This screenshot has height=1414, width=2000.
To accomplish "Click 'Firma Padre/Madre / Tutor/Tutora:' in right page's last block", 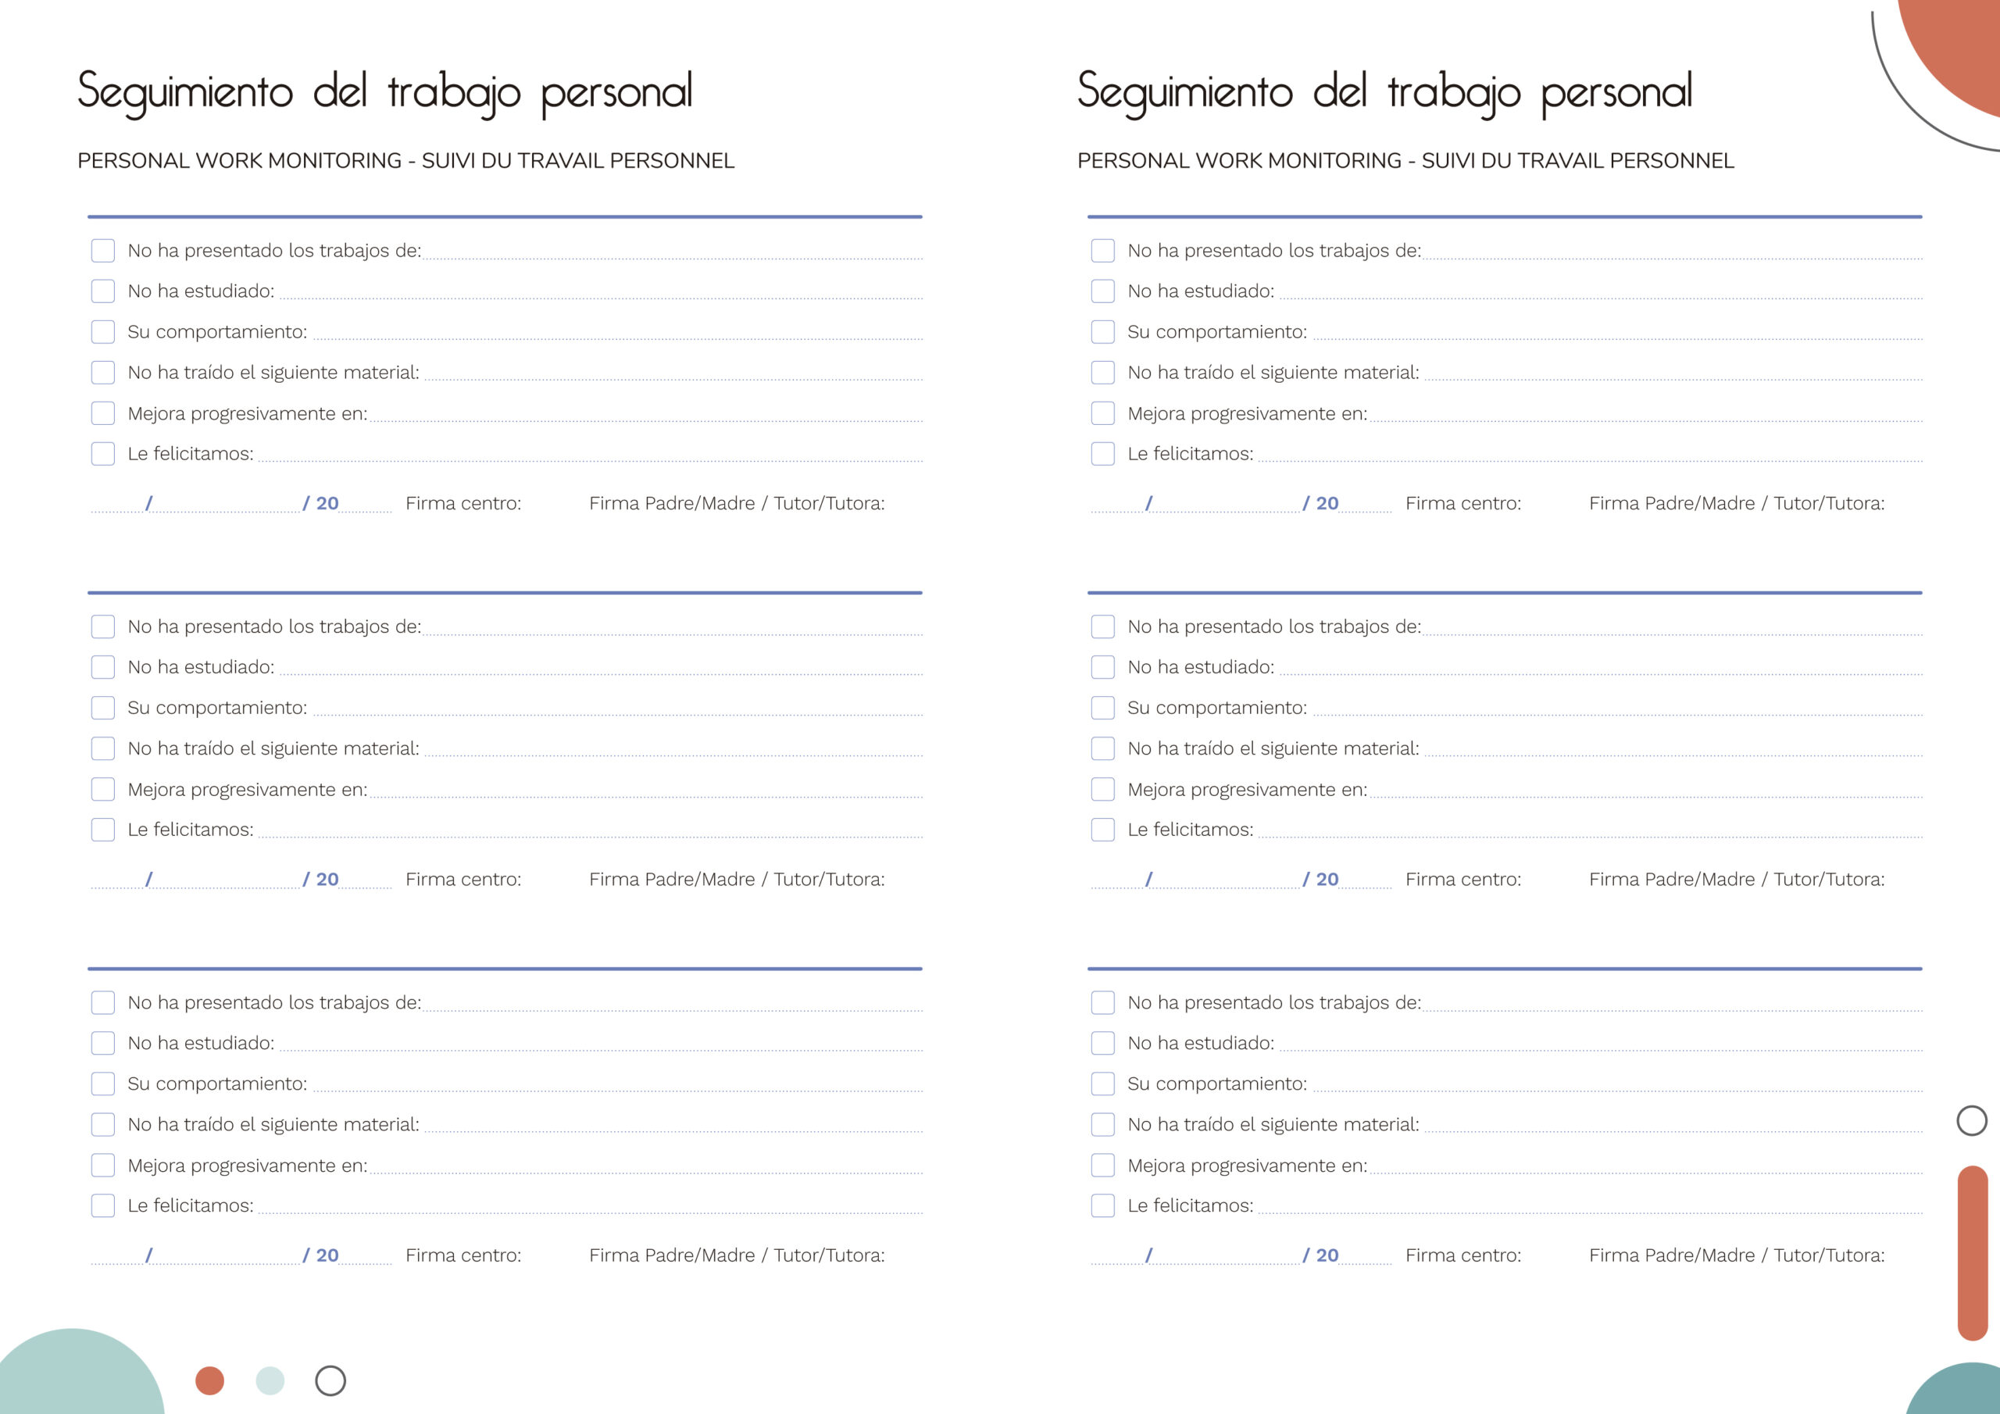I will point(1736,1255).
